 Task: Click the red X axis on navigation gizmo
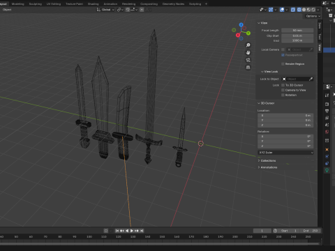pyautogui.click(x=238, y=35)
